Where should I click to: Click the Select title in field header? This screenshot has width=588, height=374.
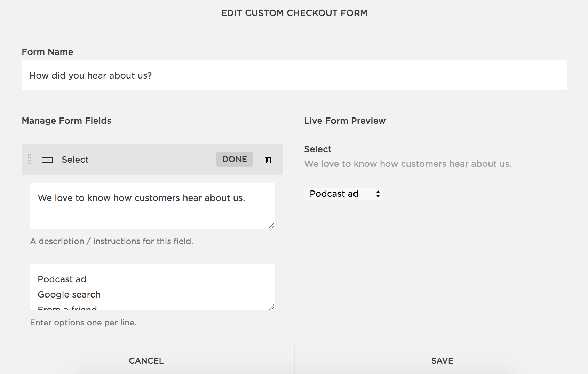75,160
